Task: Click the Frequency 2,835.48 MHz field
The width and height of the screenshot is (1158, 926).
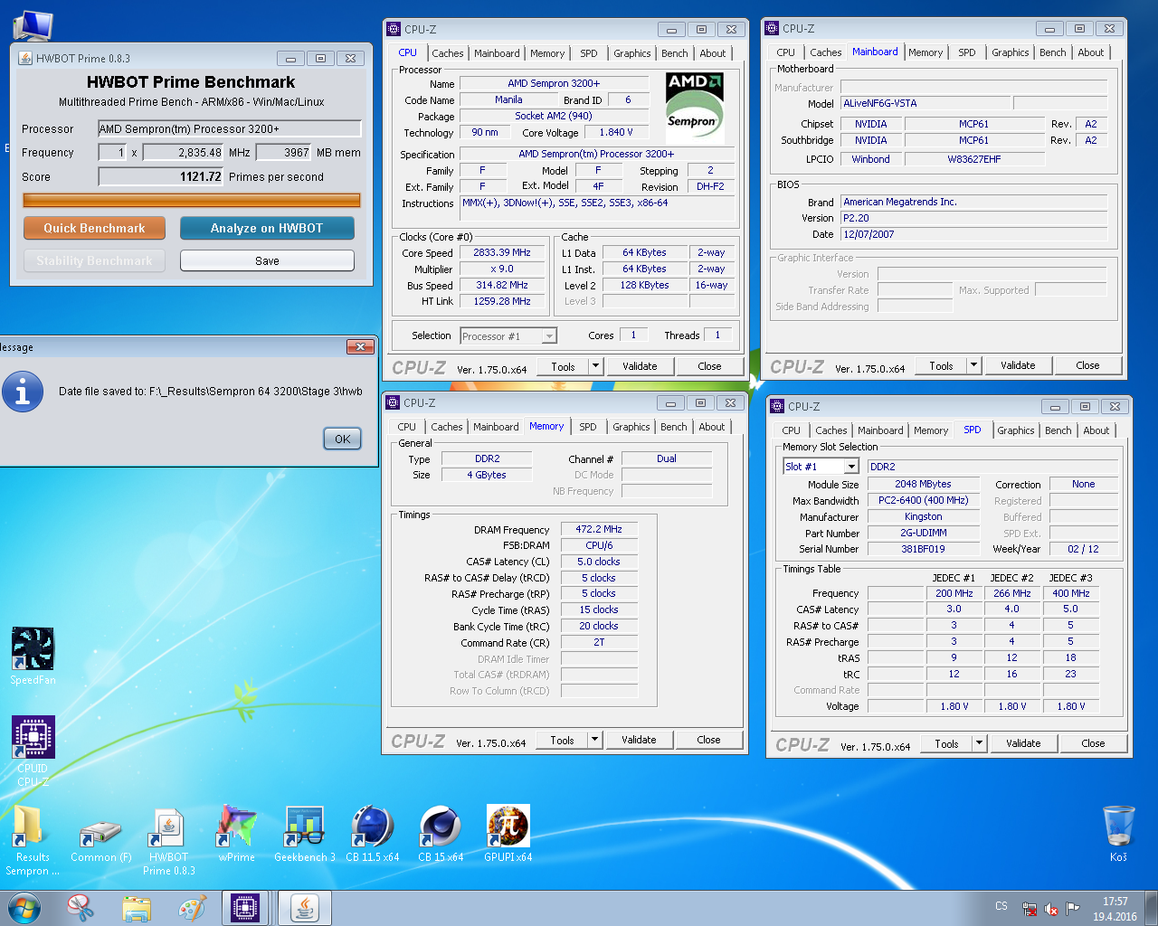Action: click(184, 153)
